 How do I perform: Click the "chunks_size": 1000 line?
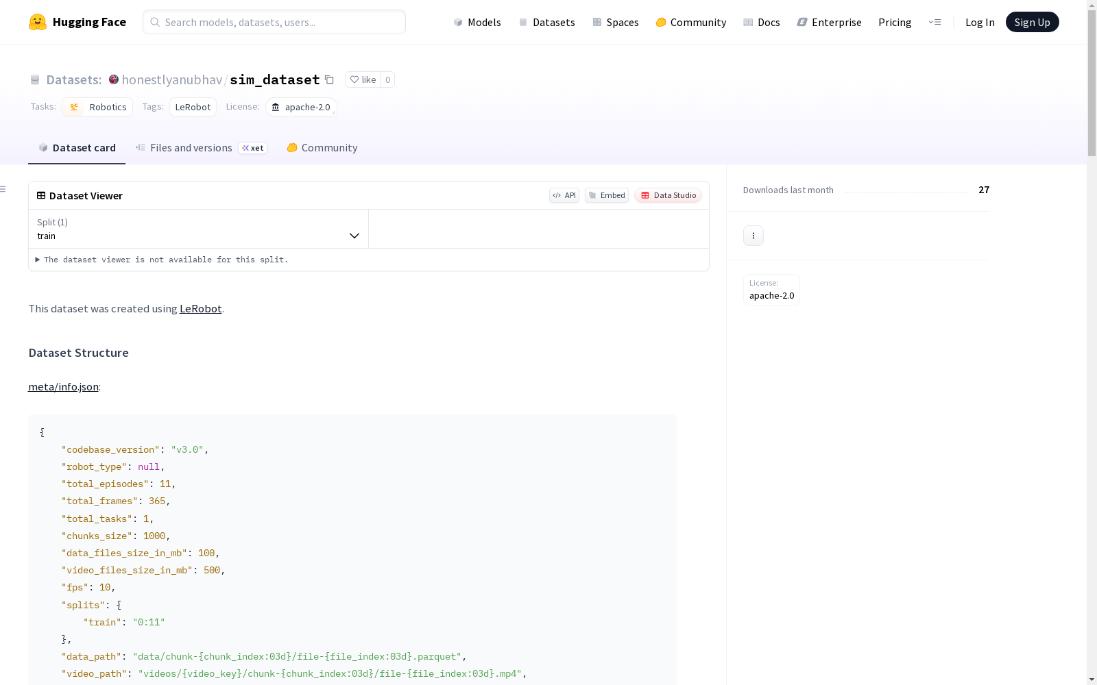(116, 536)
